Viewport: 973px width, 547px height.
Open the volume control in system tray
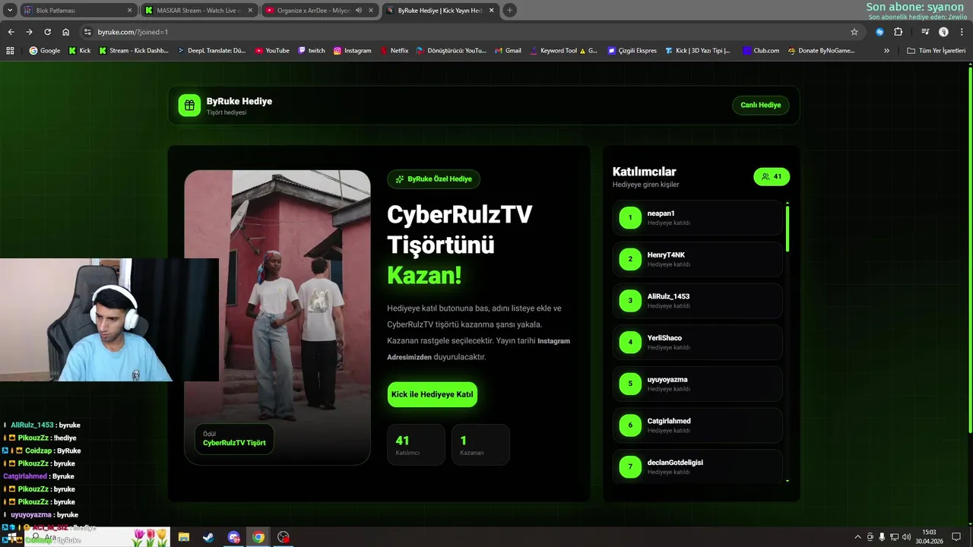[906, 537]
